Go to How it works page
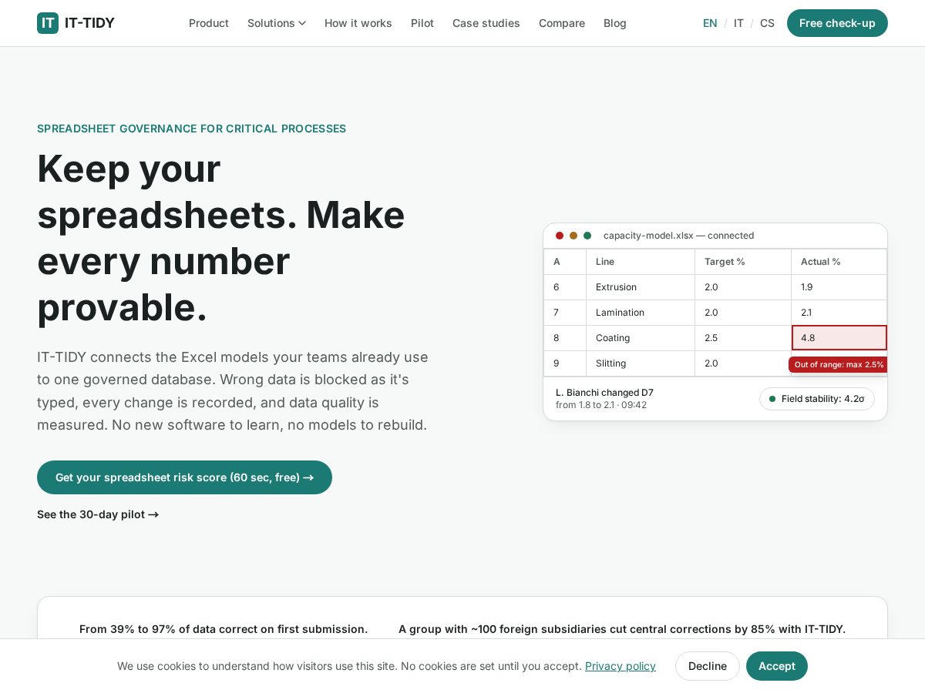 click(358, 23)
